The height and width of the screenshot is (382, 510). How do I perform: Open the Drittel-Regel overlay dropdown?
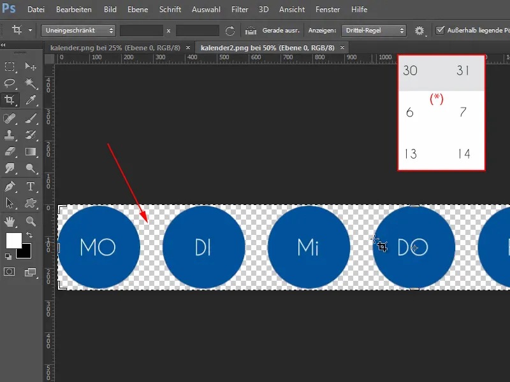[x=374, y=31]
